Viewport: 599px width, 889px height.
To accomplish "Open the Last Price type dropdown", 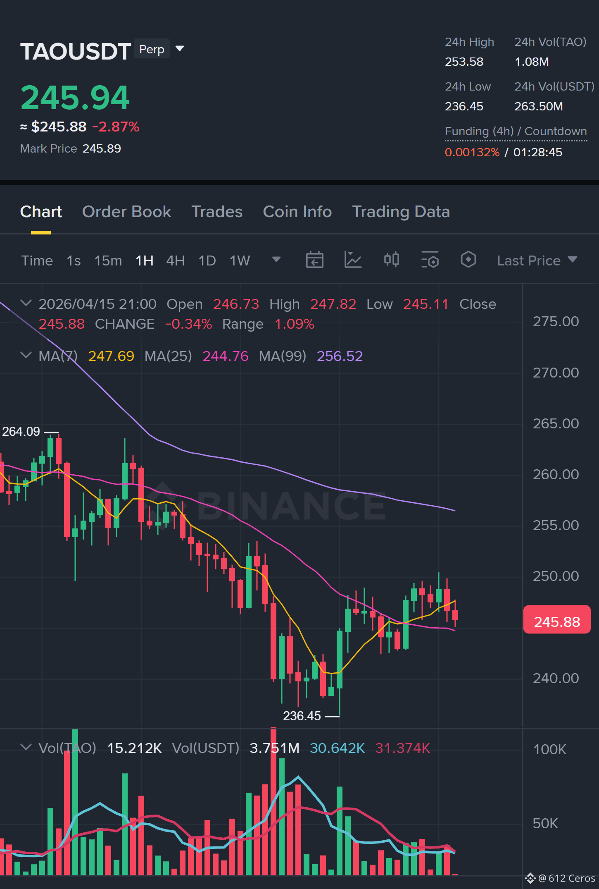I will point(537,260).
